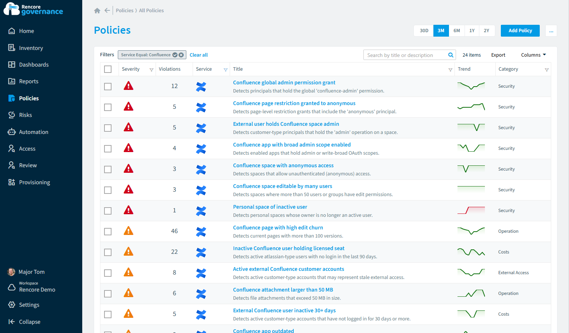Open the Title column filter
This screenshot has width=569, height=333.
(x=450, y=70)
